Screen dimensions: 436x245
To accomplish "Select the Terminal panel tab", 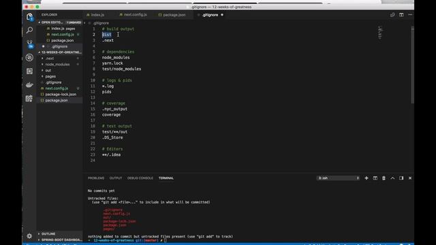I will (166, 178).
